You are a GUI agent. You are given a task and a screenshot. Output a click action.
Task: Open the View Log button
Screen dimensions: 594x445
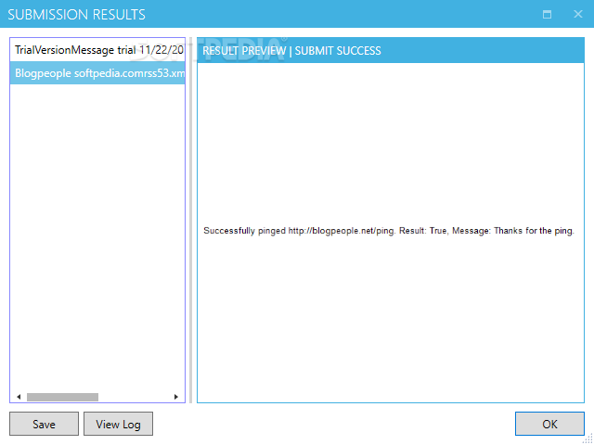tap(118, 424)
